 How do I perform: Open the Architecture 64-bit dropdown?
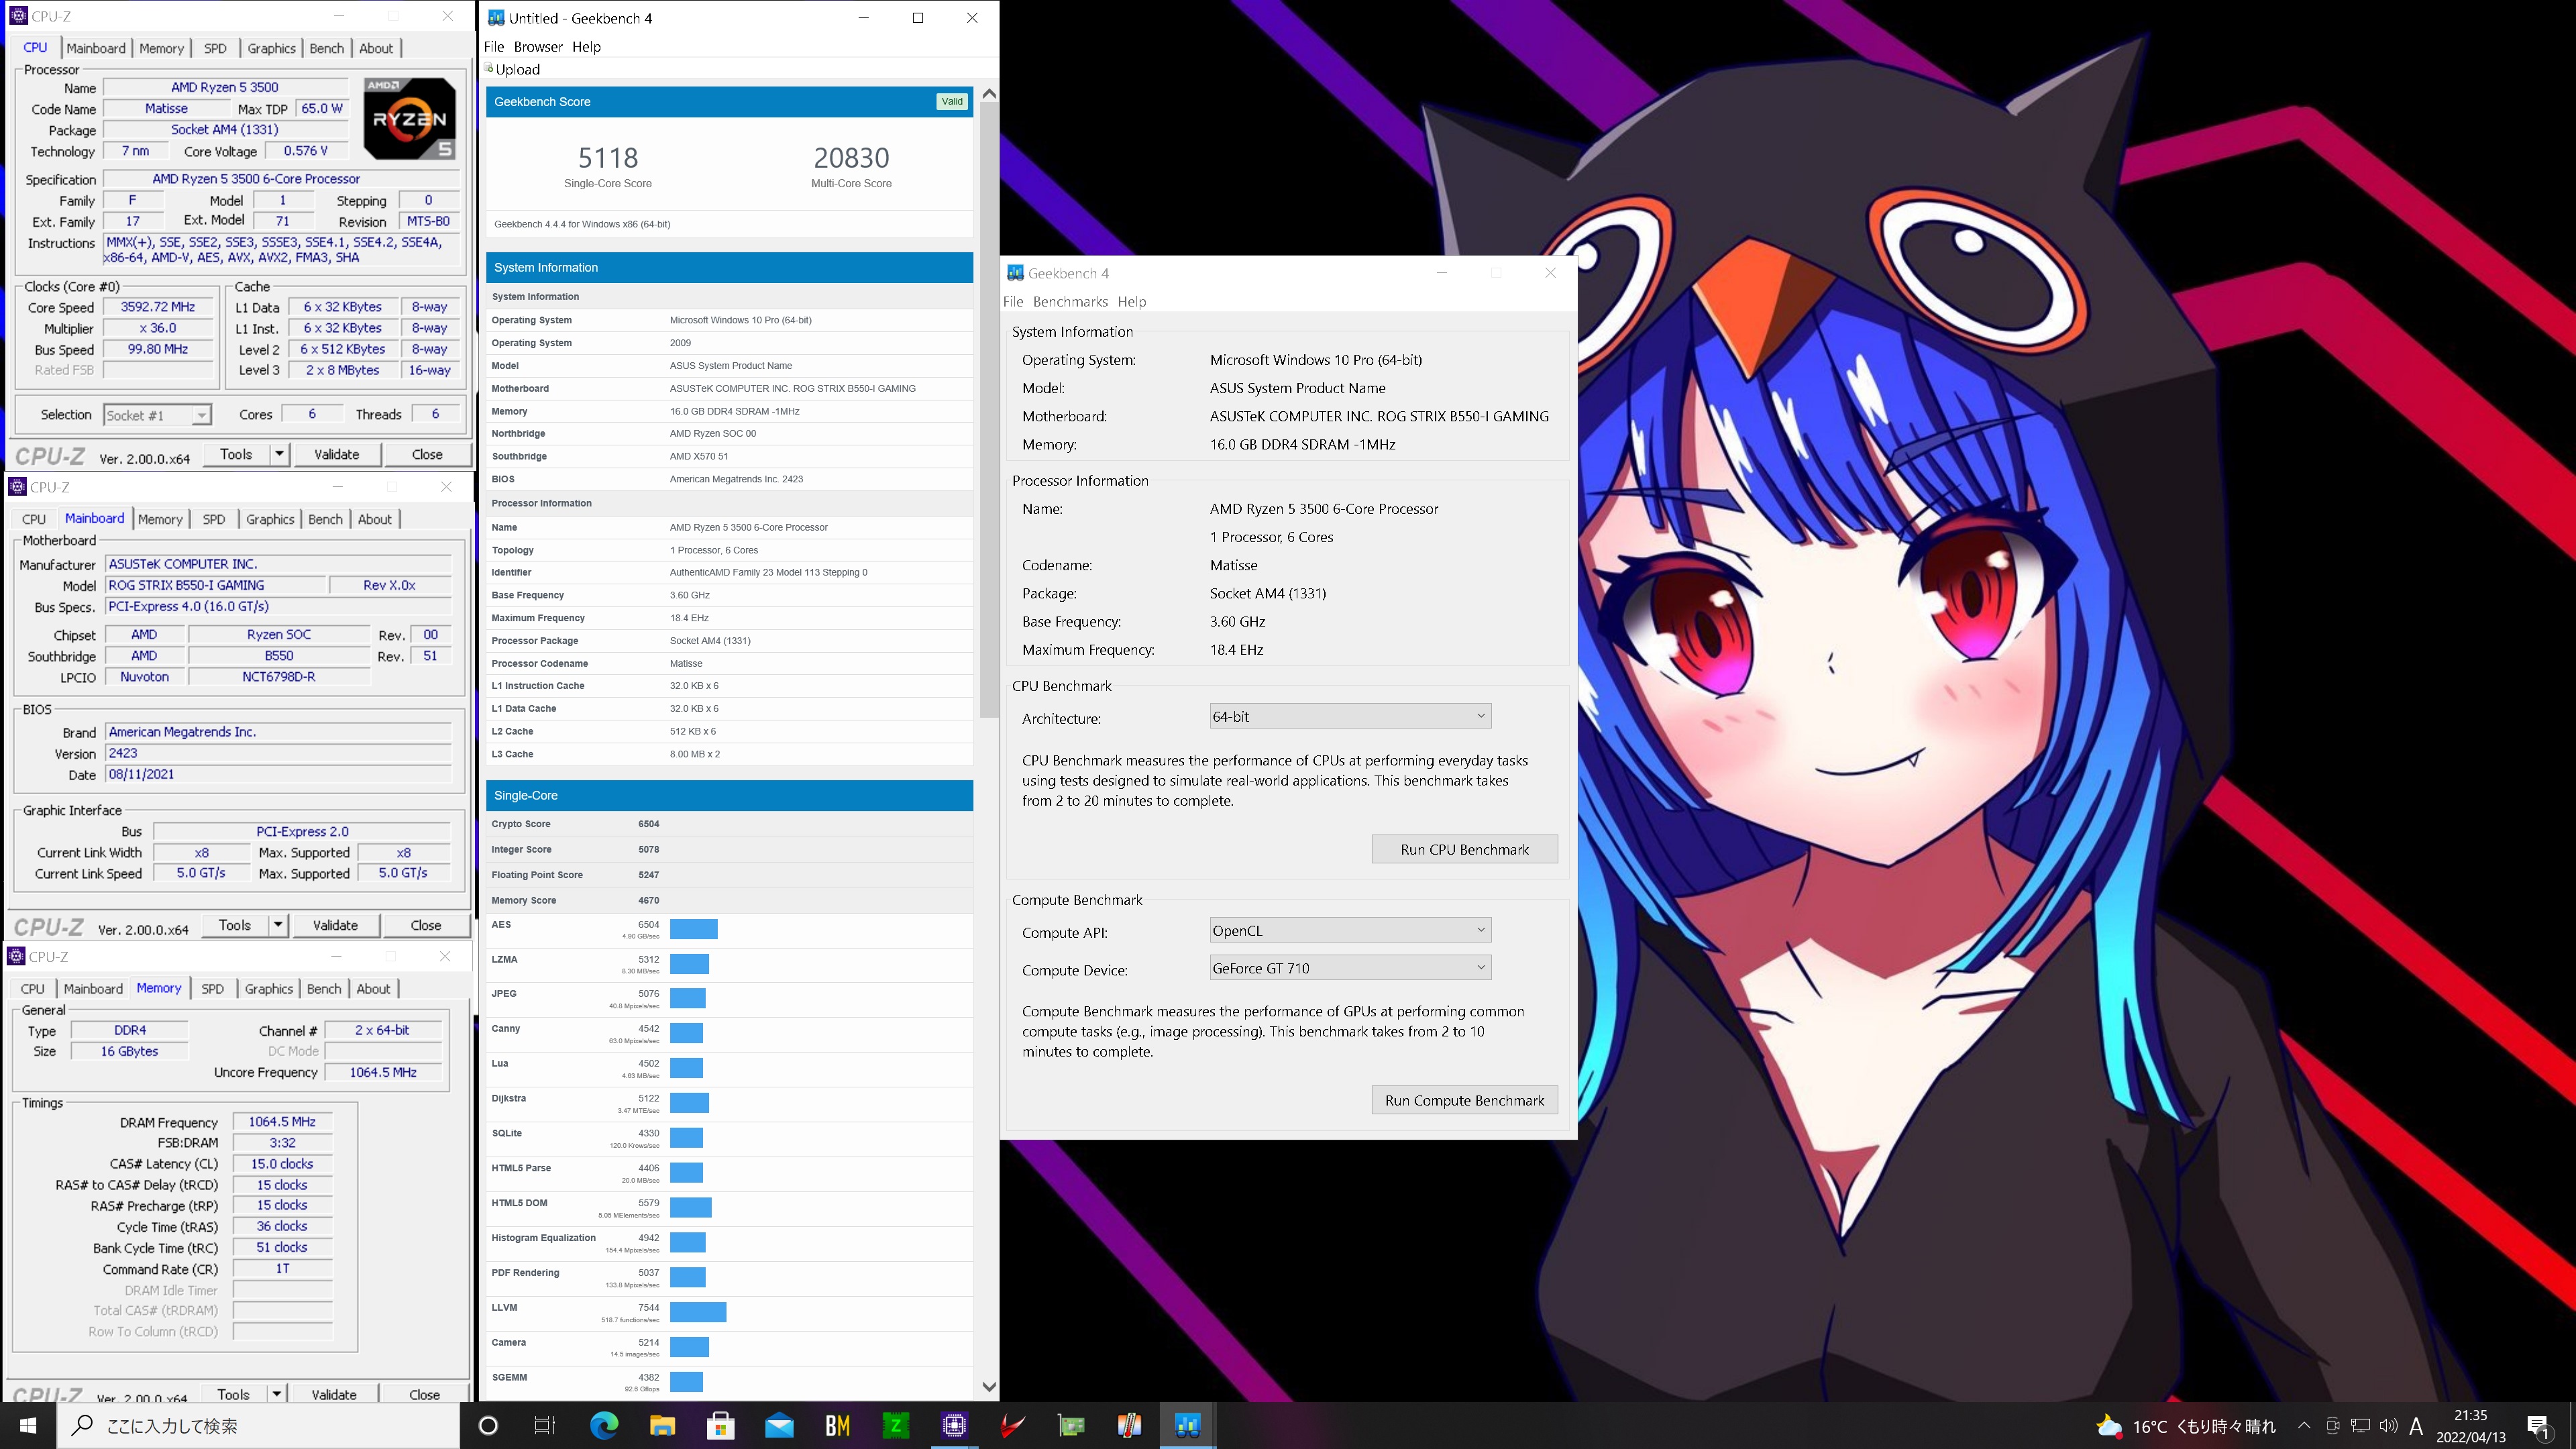pos(1350,716)
